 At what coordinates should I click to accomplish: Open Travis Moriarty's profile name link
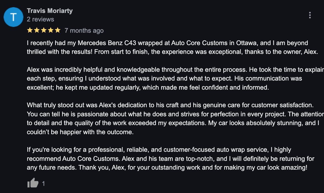50,11
